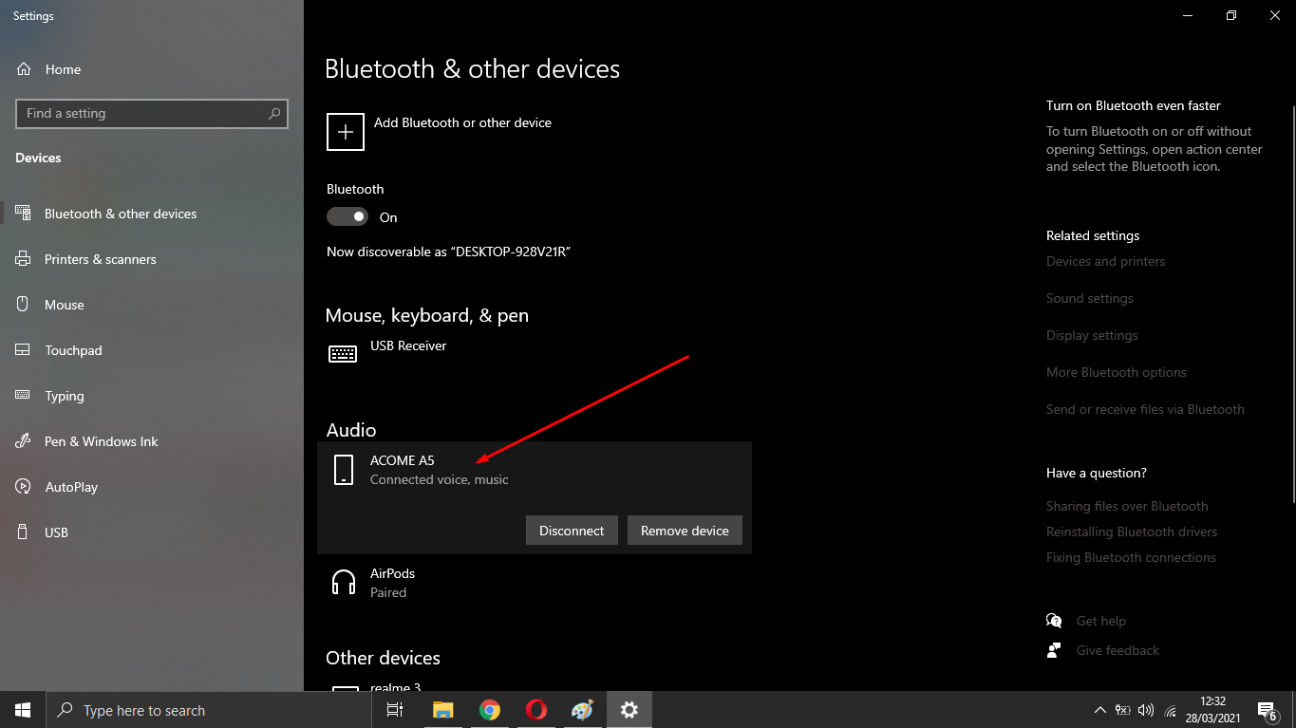Click the plus icon to add device
The height and width of the screenshot is (728, 1296).
[x=346, y=132]
